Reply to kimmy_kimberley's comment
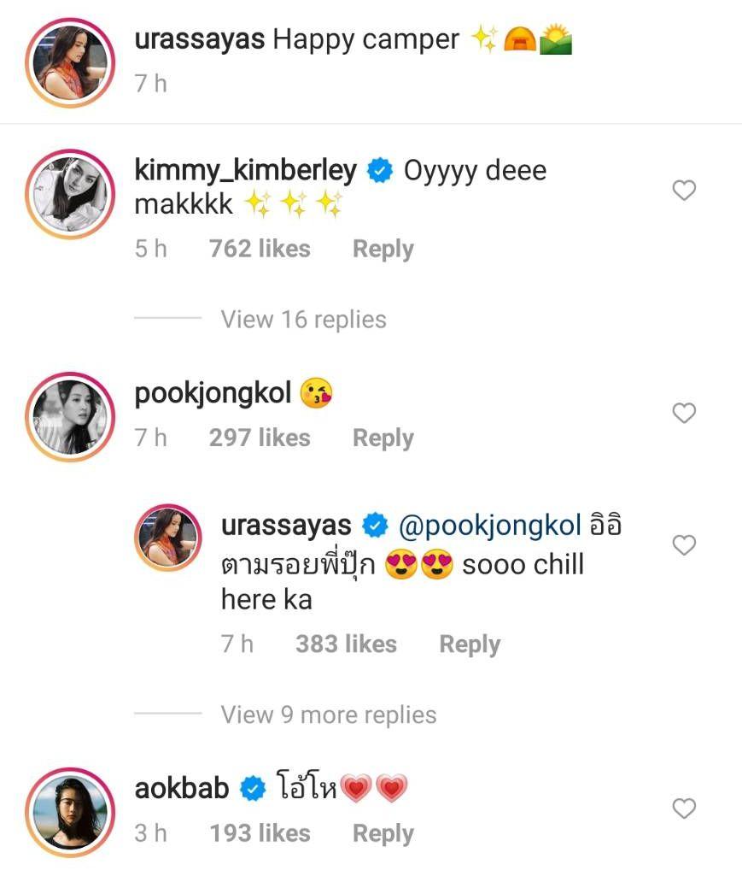Viewport: 742px width, 882px height. (383, 249)
